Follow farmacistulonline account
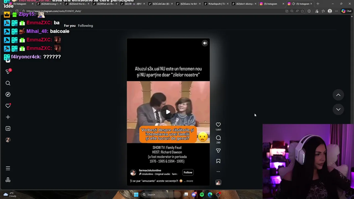The width and height of the screenshot is (354, 199). click(x=188, y=172)
